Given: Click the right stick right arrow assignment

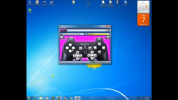Looking at the screenshot, I should click(x=95, y=56).
